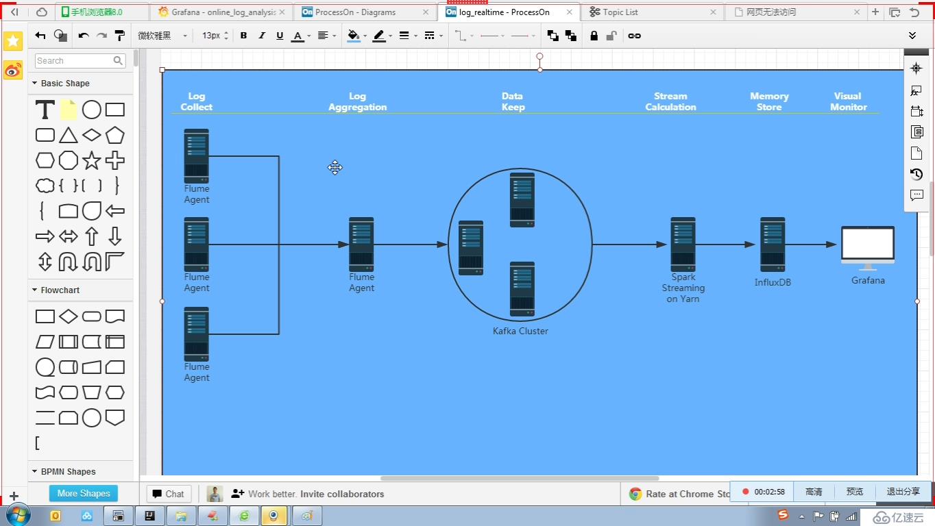Toggle italic text formatting
Screen dimensions: 935x526
pos(261,36)
